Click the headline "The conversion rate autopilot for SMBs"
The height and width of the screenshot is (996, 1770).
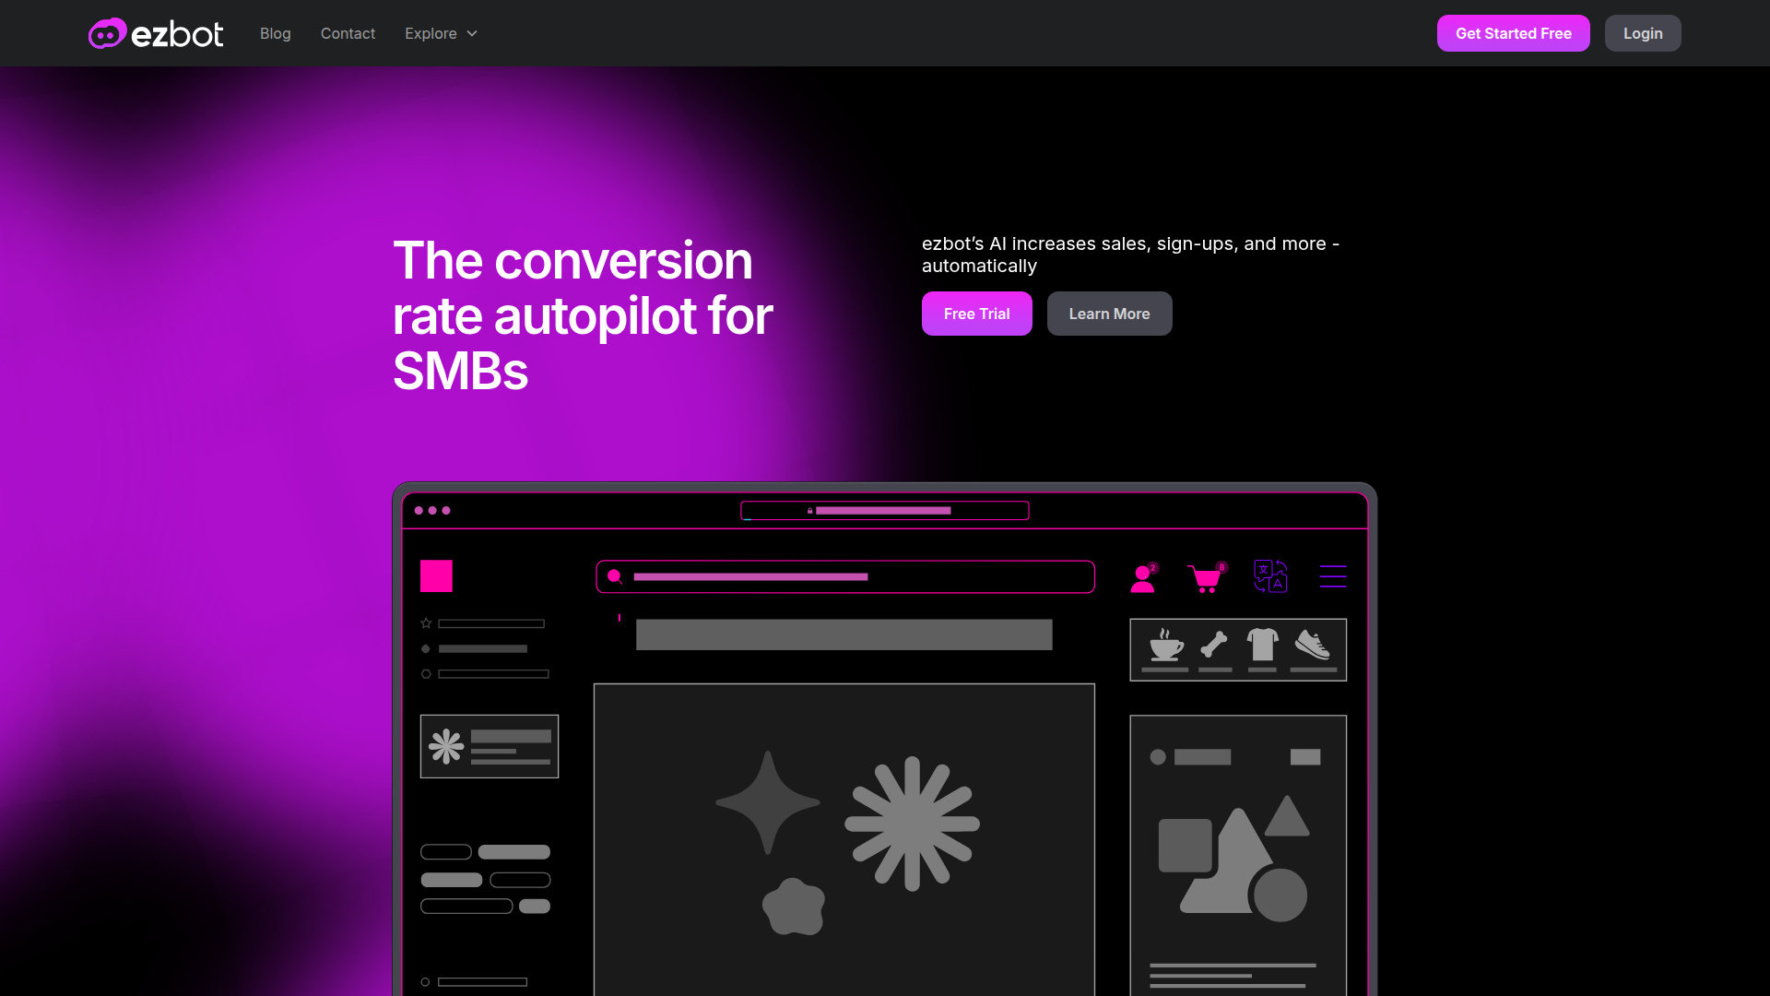583,315
